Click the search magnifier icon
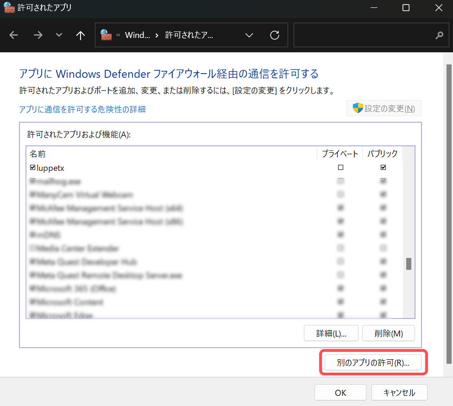 (x=439, y=36)
